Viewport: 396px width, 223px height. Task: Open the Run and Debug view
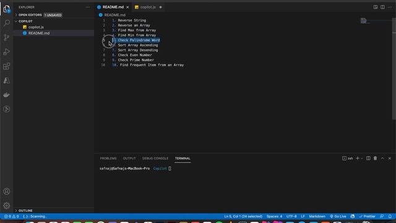[x=7, y=52]
